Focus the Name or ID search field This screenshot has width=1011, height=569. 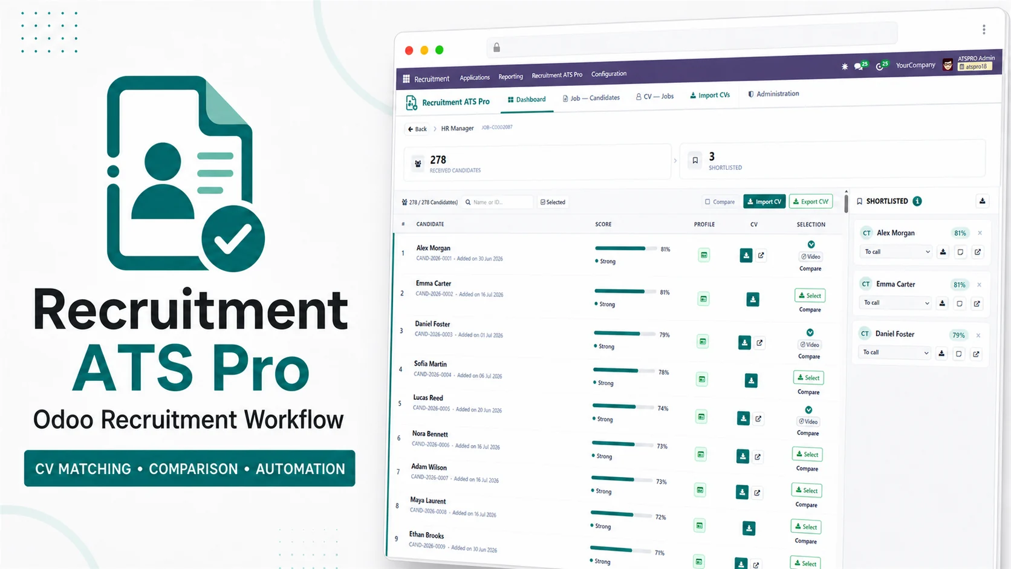pyautogui.click(x=498, y=202)
